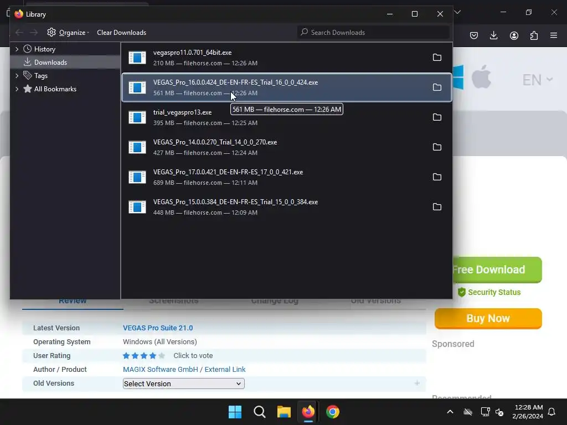
Task: Select VEGAS_Pro_17.0.0.421_DE-EN-FR-ES_17_0_0_421.exe file name
Action: tap(228, 173)
